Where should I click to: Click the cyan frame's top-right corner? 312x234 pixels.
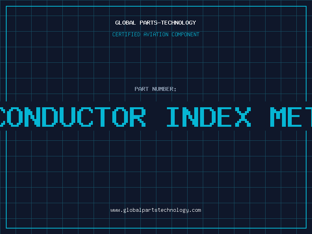pyautogui.click(x=306, y=6)
